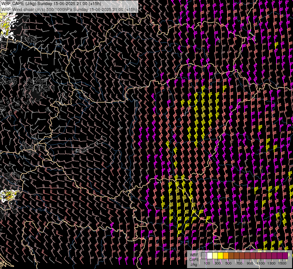Click the legend value 1300
The height and width of the screenshot is (269, 293).
pos(271,263)
